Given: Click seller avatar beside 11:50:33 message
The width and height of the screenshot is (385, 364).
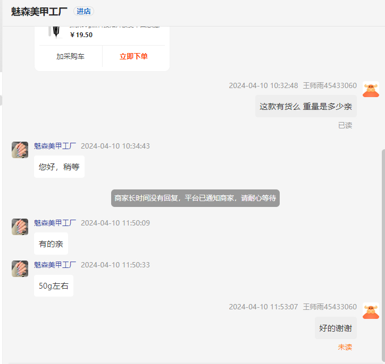Looking at the screenshot, I should coord(20,268).
